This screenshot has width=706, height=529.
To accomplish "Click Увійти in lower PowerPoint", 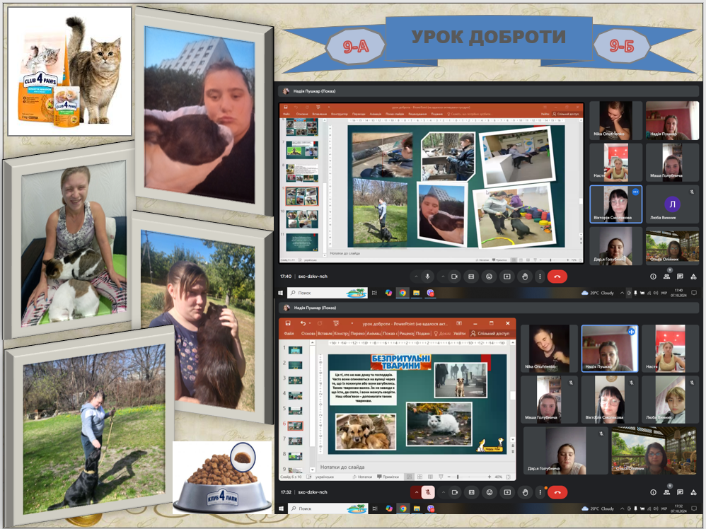I will tap(459, 334).
